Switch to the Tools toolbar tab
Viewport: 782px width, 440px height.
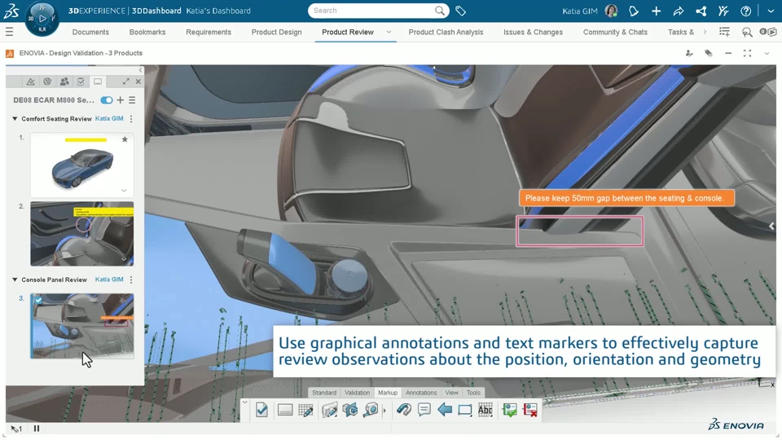click(x=473, y=393)
